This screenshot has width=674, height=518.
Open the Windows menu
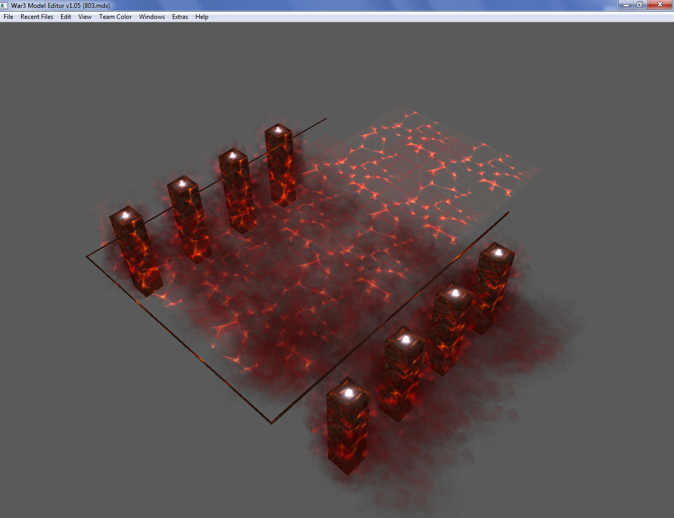click(x=152, y=17)
